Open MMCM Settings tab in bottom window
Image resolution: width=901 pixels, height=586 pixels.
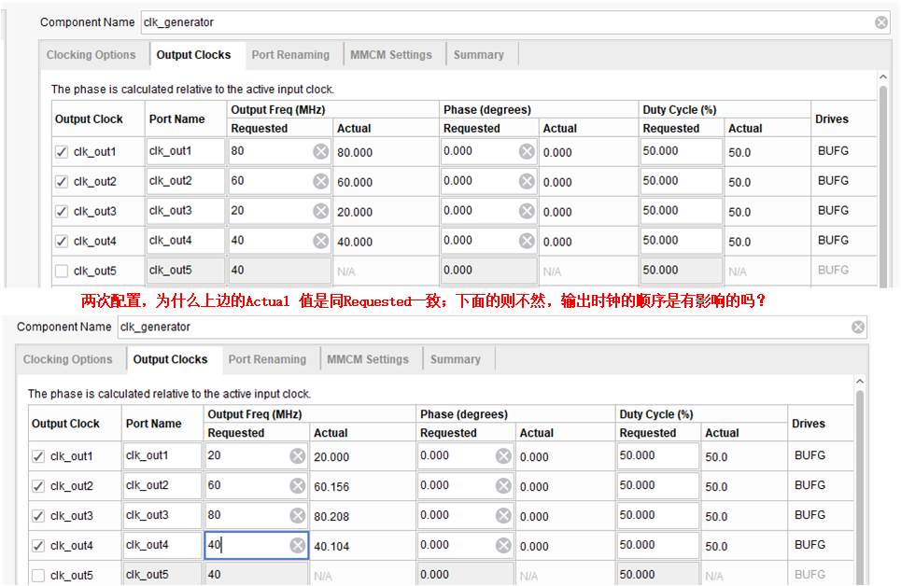368,359
